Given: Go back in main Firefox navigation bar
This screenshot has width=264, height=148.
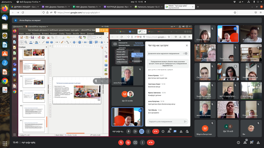Looking at the screenshot, I should (x=13, y=13).
